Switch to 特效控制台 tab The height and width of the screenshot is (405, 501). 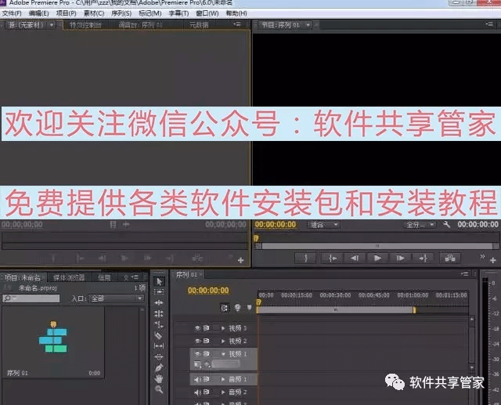tap(85, 25)
